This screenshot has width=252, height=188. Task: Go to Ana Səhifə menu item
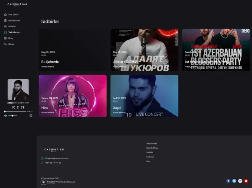[x=13, y=15]
